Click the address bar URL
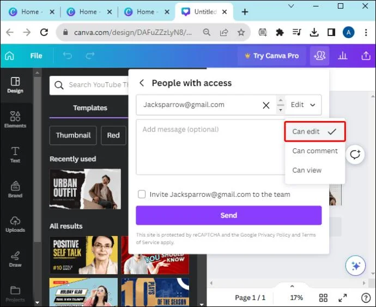The height and width of the screenshot is (307, 376). [x=133, y=32]
